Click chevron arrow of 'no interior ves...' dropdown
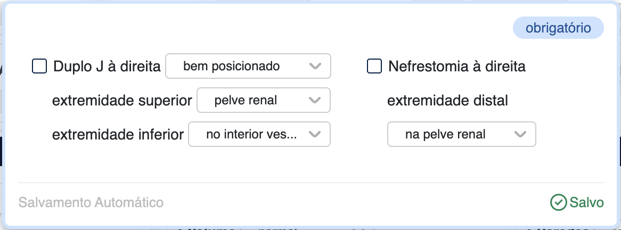The height and width of the screenshot is (230, 621). [315, 134]
